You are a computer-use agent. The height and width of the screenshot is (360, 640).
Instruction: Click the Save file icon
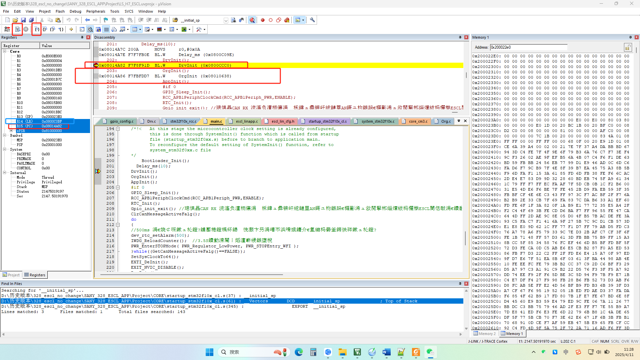pyautogui.click(x=23, y=20)
